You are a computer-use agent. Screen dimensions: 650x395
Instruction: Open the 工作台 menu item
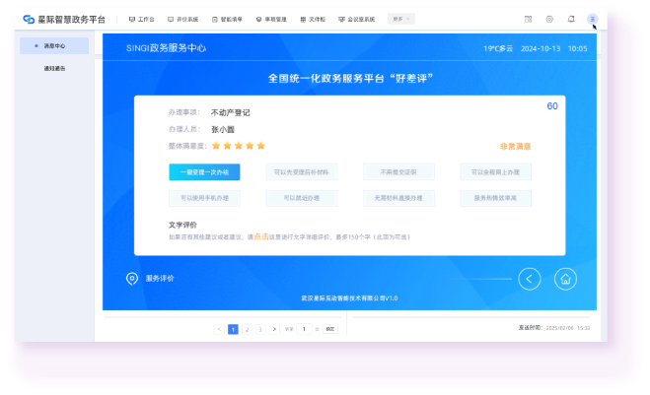(142, 19)
